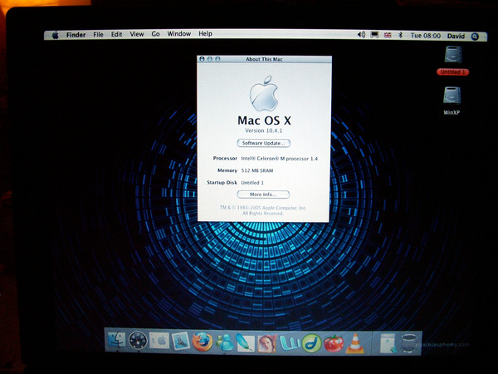Image resolution: width=498 pixels, height=374 pixels.
Task: Click the Software Update button
Action: pyautogui.click(x=264, y=143)
